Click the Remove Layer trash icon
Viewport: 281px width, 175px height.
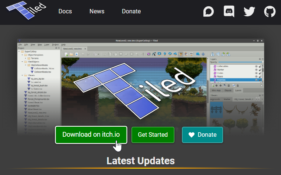coord(229,85)
